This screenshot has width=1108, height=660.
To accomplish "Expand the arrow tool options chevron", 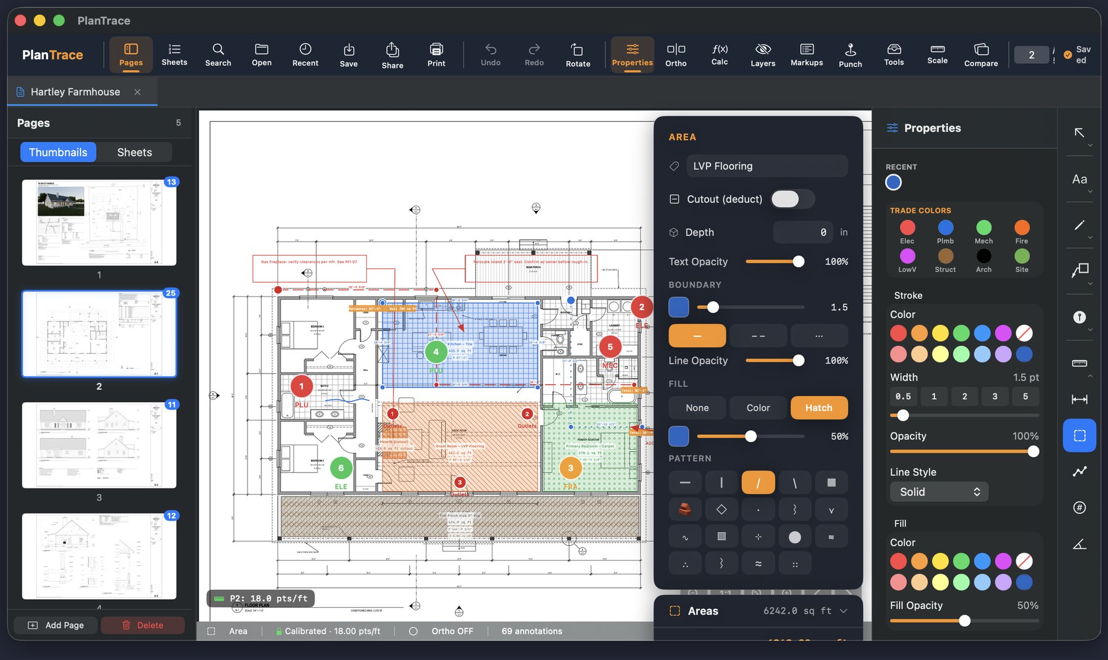I will pos(1090,146).
